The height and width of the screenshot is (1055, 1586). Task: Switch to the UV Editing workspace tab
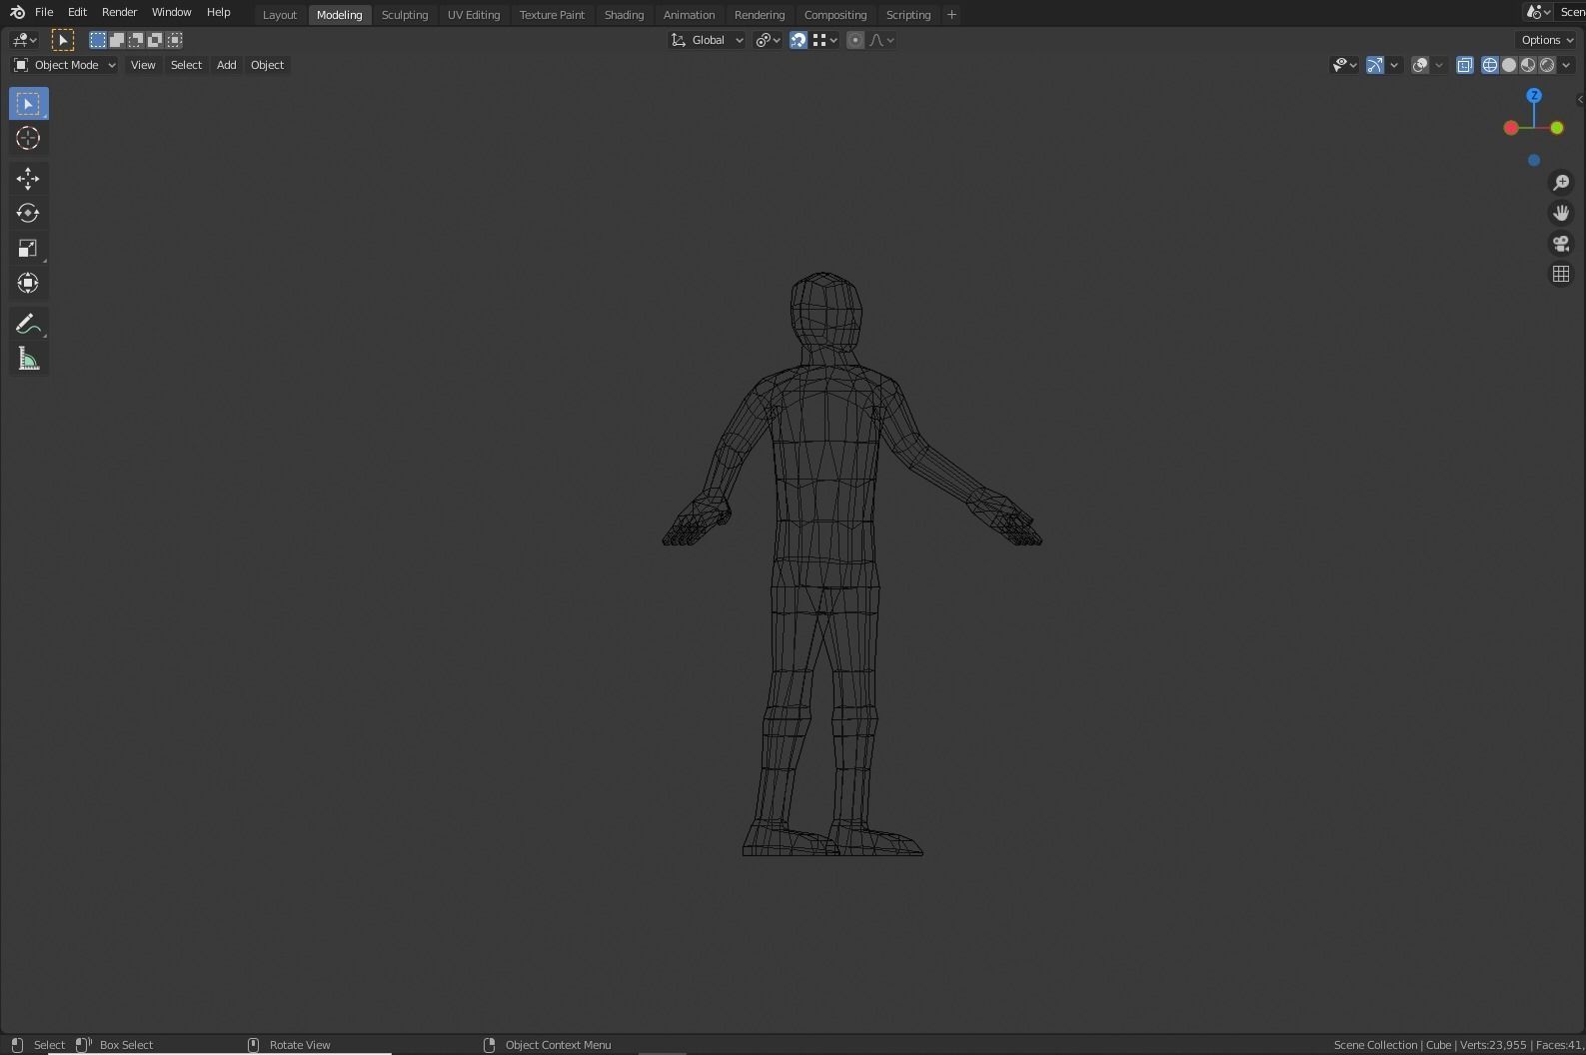[x=474, y=15]
